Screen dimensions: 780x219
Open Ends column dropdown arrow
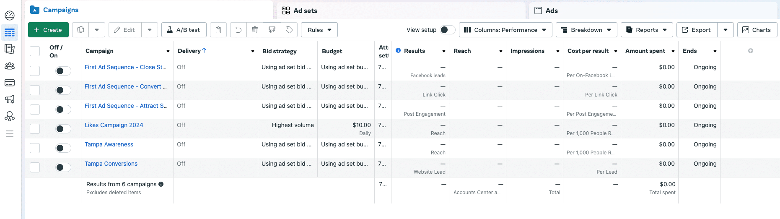(715, 51)
